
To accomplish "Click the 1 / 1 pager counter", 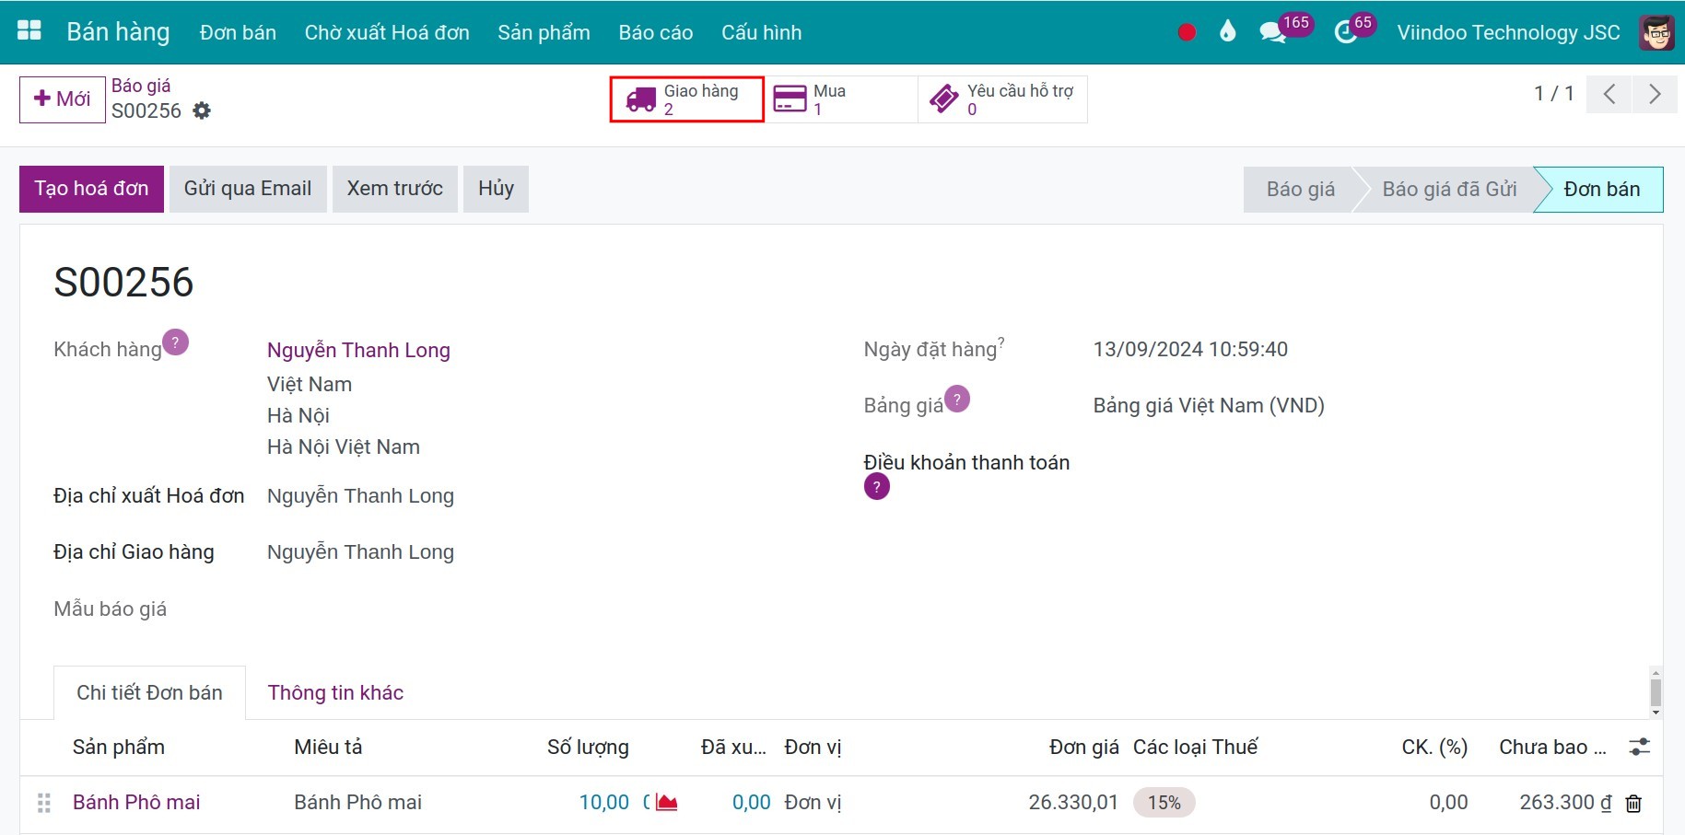I will [1553, 94].
